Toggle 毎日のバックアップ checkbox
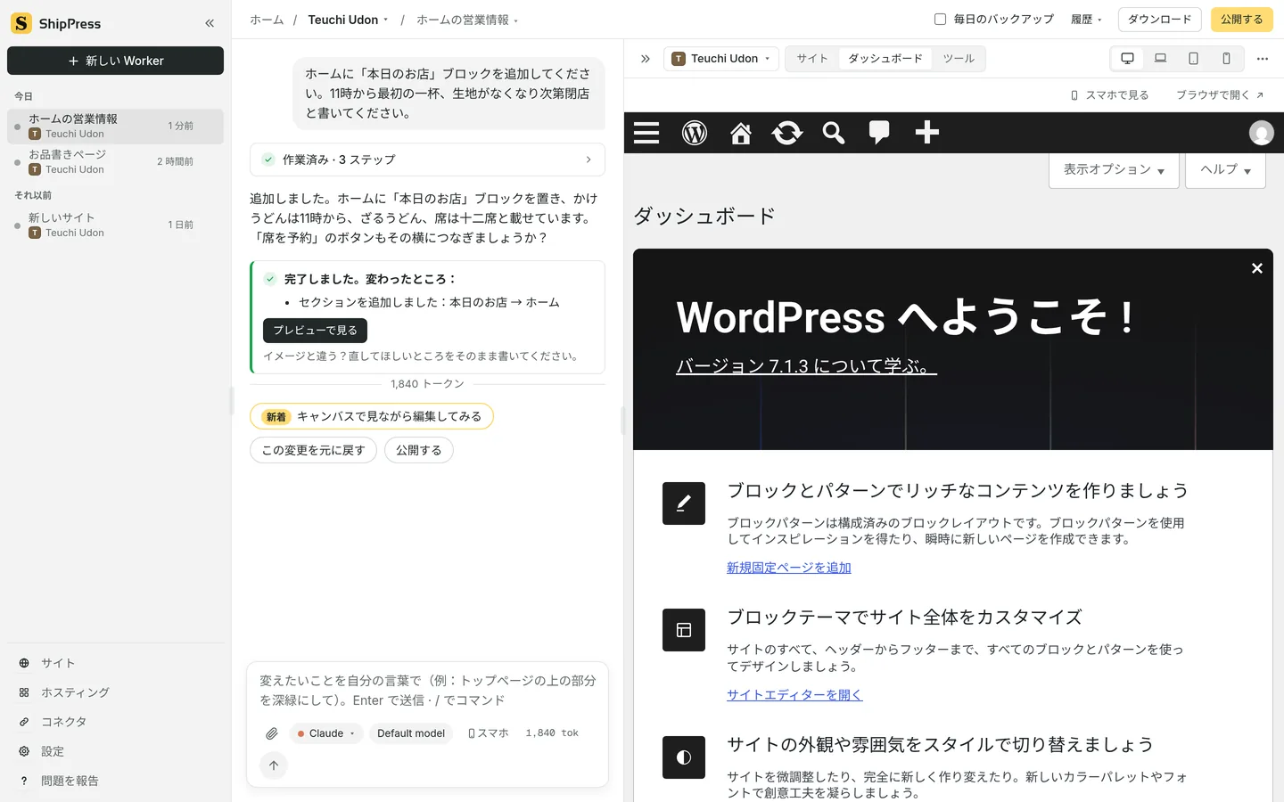1284x802 pixels. 940,19
